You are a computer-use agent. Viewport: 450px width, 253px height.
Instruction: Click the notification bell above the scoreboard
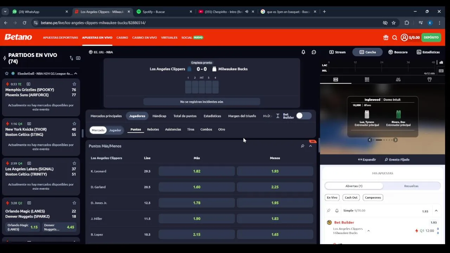[x=303, y=52]
